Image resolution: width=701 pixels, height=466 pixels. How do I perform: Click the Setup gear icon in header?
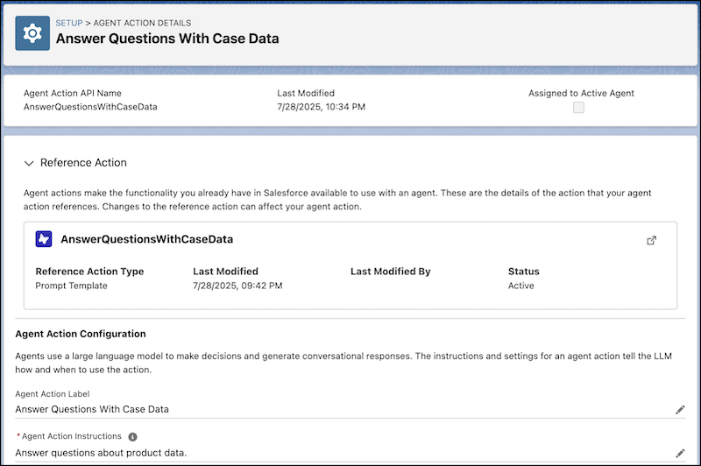(x=32, y=33)
